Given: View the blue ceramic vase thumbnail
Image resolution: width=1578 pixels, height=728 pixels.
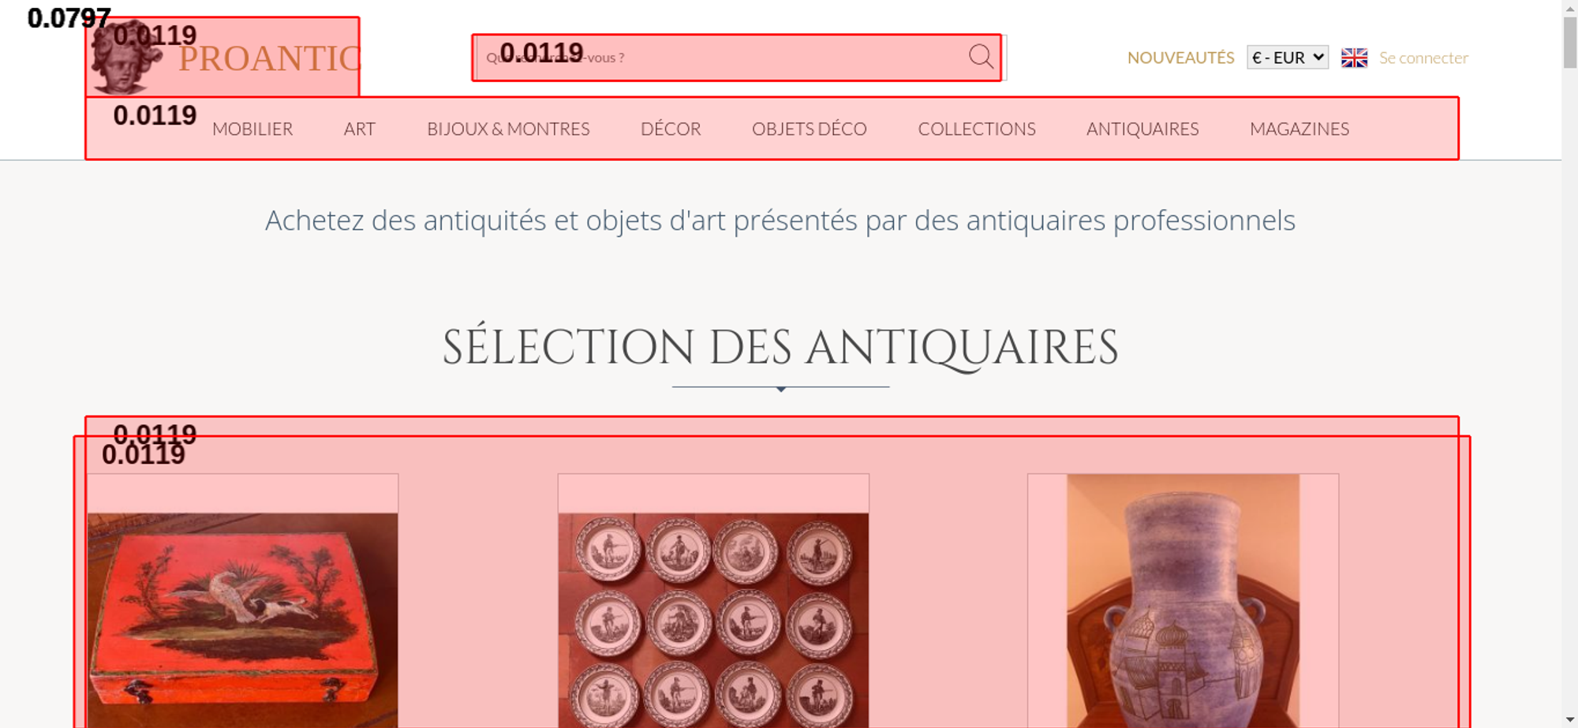Looking at the screenshot, I should click(x=1183, y=601).
